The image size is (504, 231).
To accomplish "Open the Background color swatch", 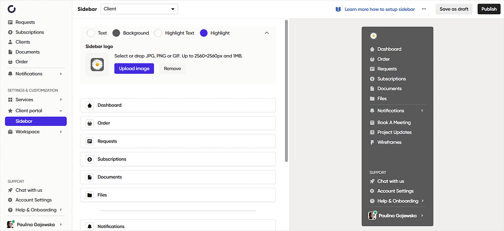I will (x=116, y=33).
